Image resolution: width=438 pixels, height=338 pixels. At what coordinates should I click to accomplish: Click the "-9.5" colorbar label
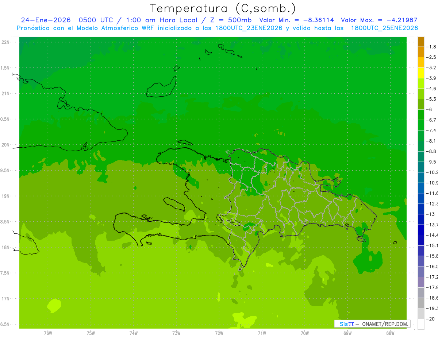[431, 162]
